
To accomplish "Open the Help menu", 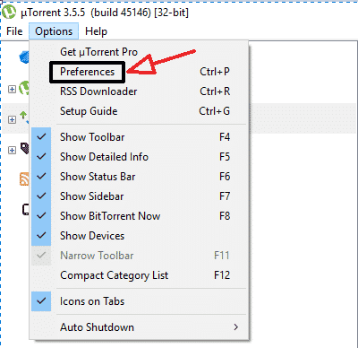I will coord(96,31).
